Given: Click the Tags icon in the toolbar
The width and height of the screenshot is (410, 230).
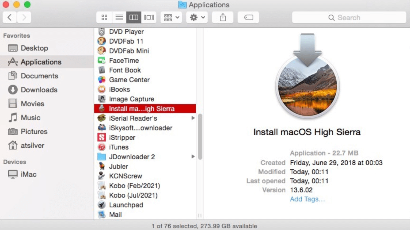Looking at the screenshot, I should point(248,17).
